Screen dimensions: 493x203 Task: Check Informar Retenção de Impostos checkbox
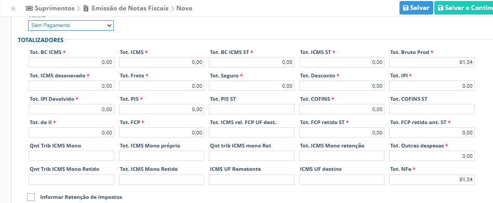click(x=31, y=197)
